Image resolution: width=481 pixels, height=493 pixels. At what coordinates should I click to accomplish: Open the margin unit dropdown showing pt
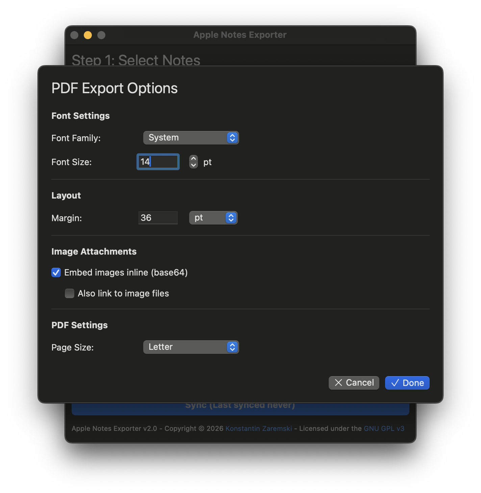pos(213,218)
